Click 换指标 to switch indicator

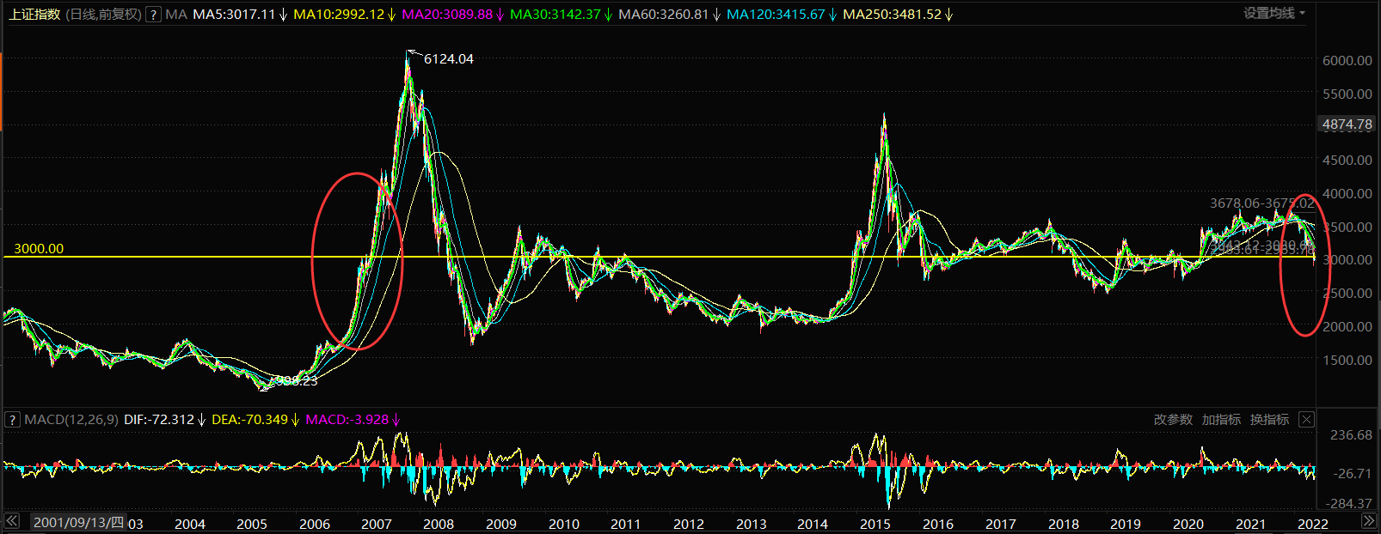(x=1269, y=420)
